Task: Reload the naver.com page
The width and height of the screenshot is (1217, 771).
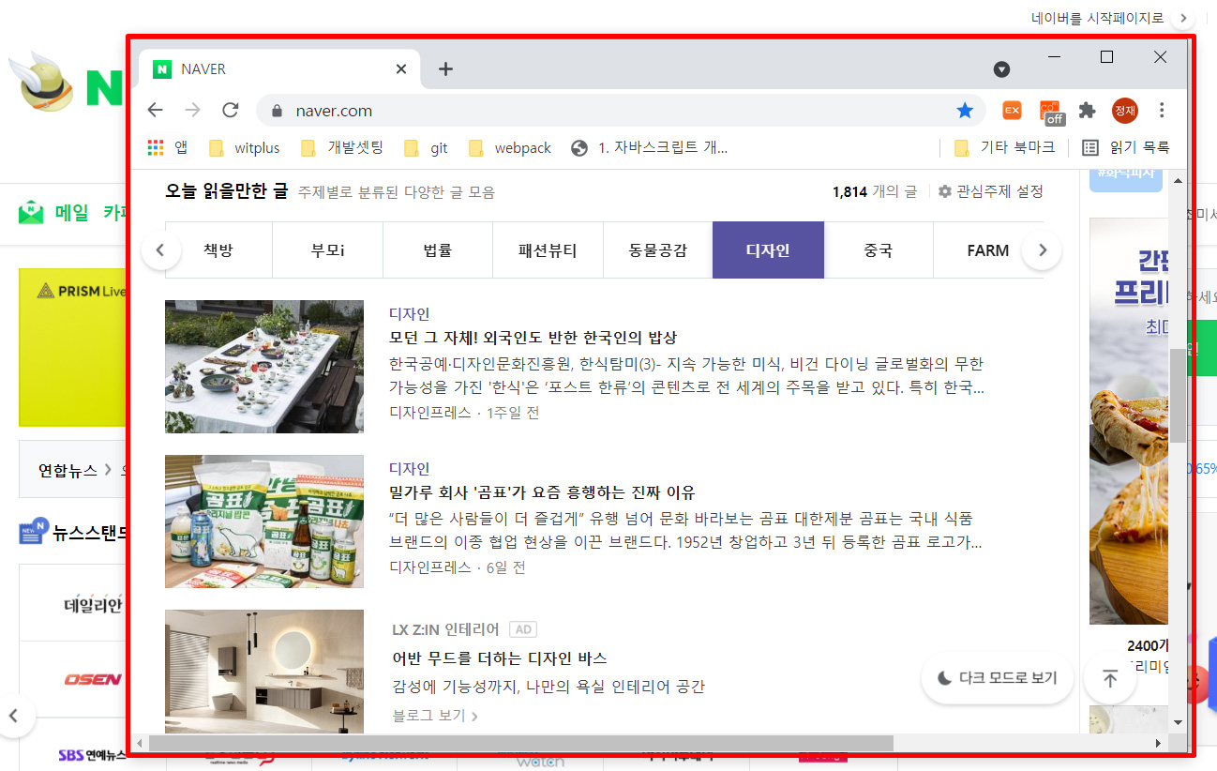Action: click(231, 111)
